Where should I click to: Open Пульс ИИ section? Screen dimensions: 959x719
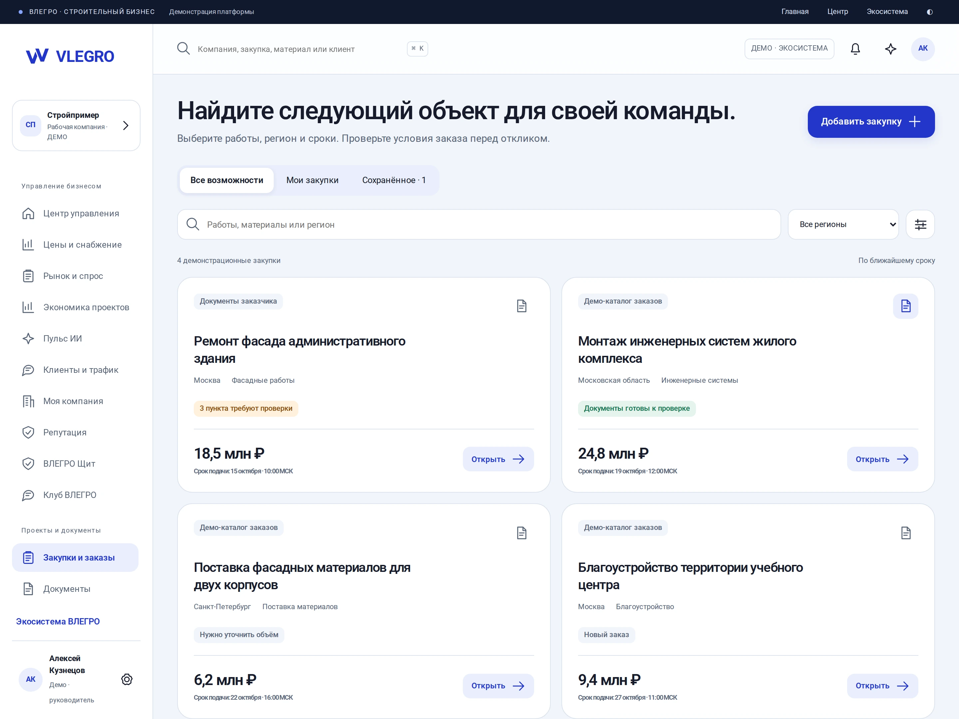tap(76, 339)
